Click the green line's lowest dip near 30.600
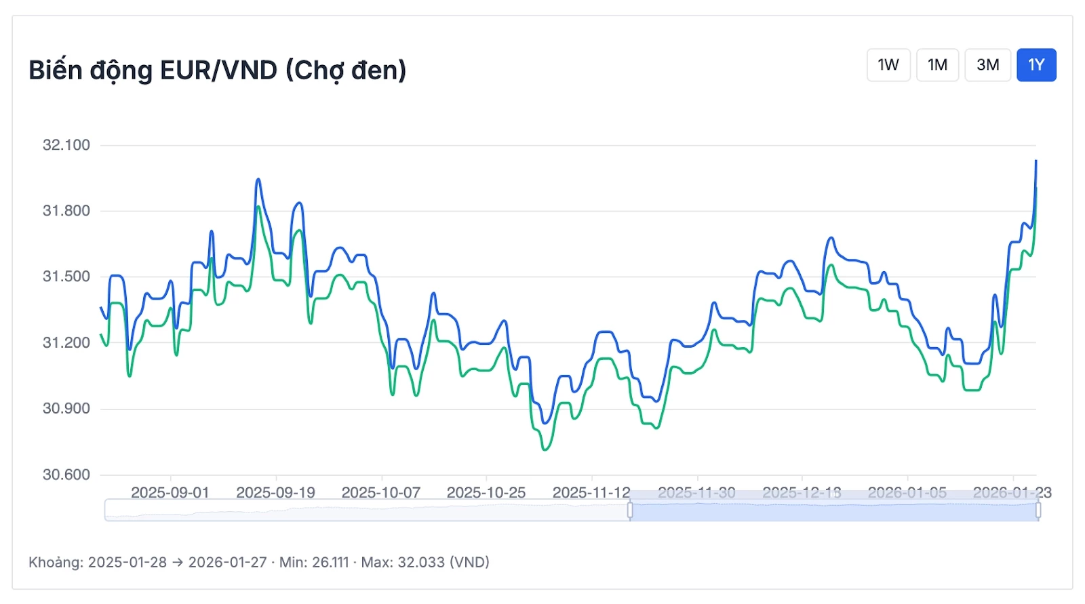The width and height of the screenshot is (1085, 604). (545, 449)
